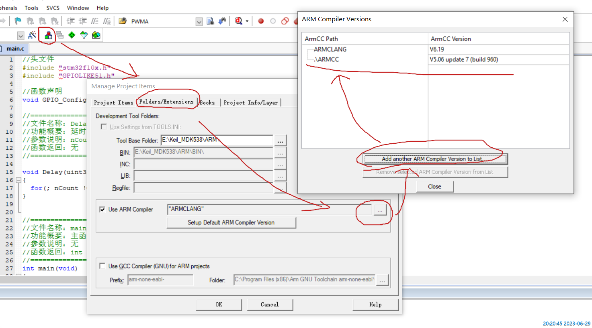The height and width of the screenshot is (328, 592).
Task: Browse BIN folder ellipsis button
Action: [280, 153]
